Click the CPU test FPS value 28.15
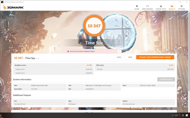Image resolution: width=190 pixels, height=118 pixels. click(170, 69)
